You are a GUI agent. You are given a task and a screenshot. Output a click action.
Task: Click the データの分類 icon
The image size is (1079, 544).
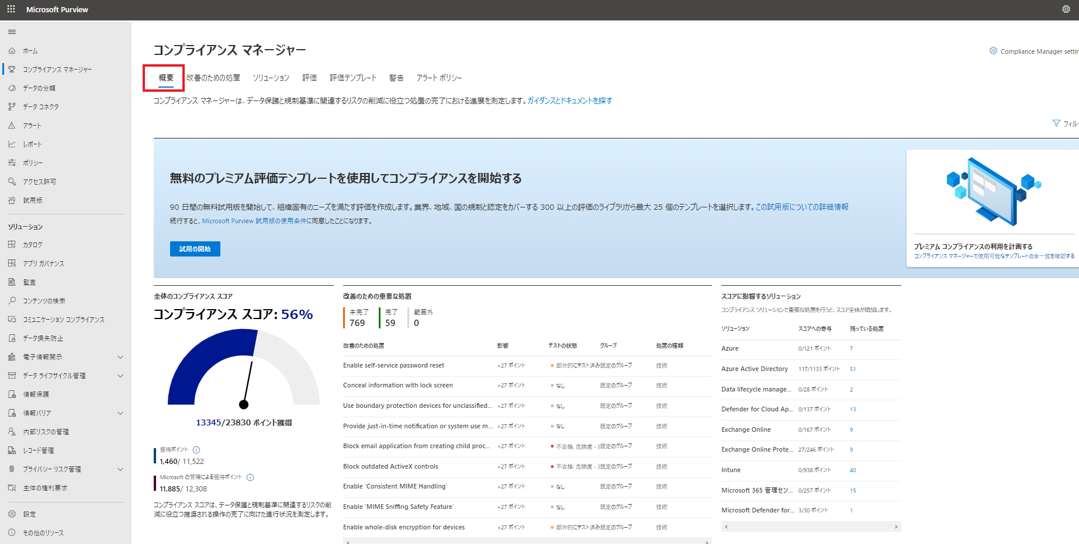click(x=12, y=88)
